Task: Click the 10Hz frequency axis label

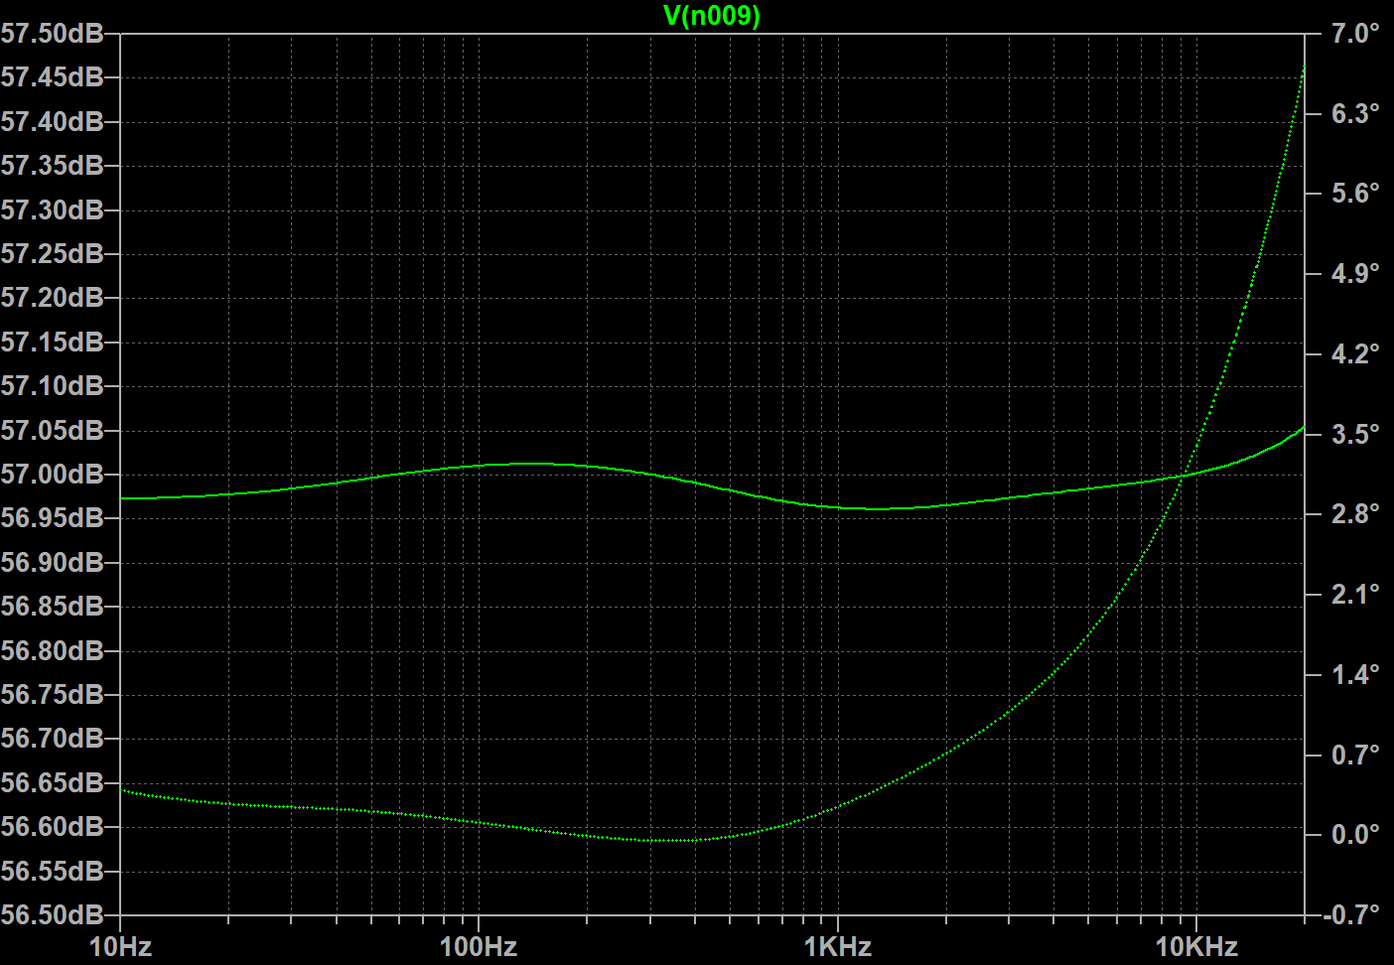Action: [120, 947]
